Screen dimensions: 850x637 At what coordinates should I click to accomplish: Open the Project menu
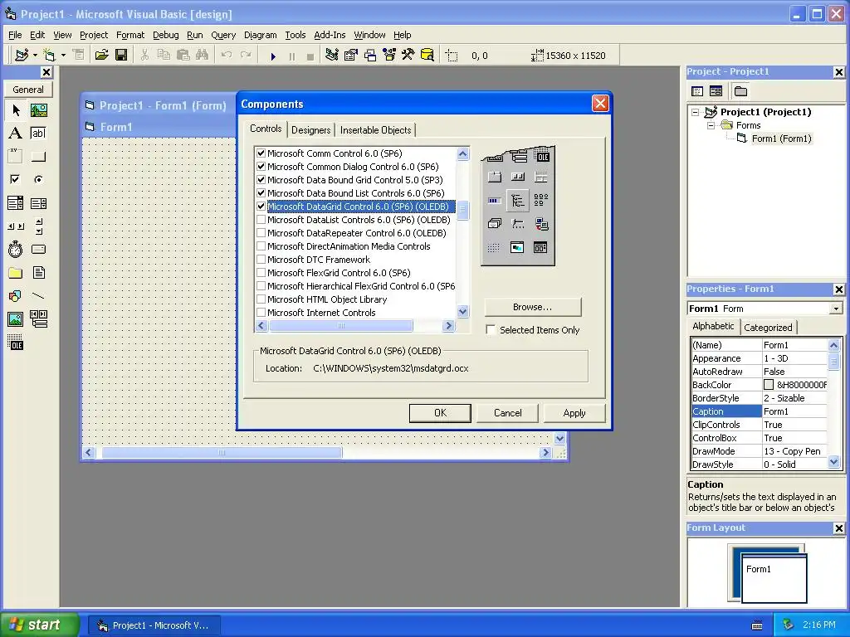click(x=94, y=35)
